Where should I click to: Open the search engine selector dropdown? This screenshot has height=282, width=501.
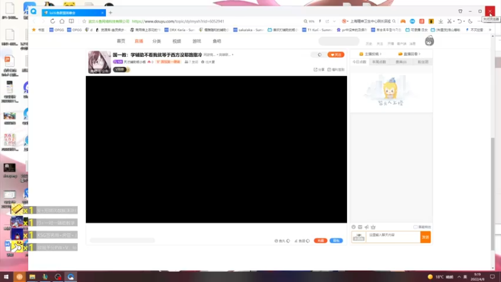coord(345,21)
